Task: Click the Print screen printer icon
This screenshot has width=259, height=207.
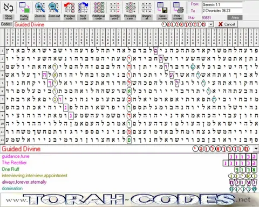Action: point(178,8)
